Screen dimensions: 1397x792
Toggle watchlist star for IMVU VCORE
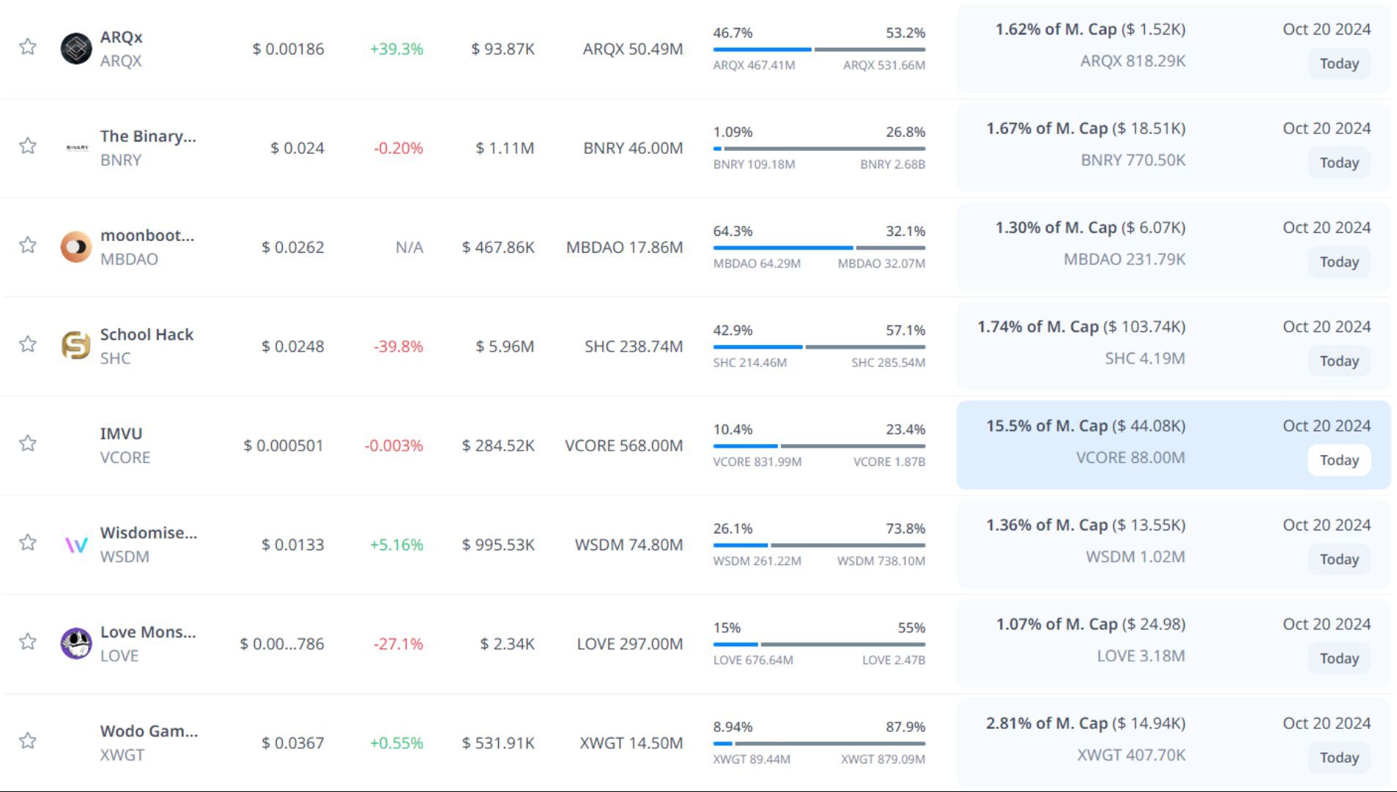(x=28, y=443)
